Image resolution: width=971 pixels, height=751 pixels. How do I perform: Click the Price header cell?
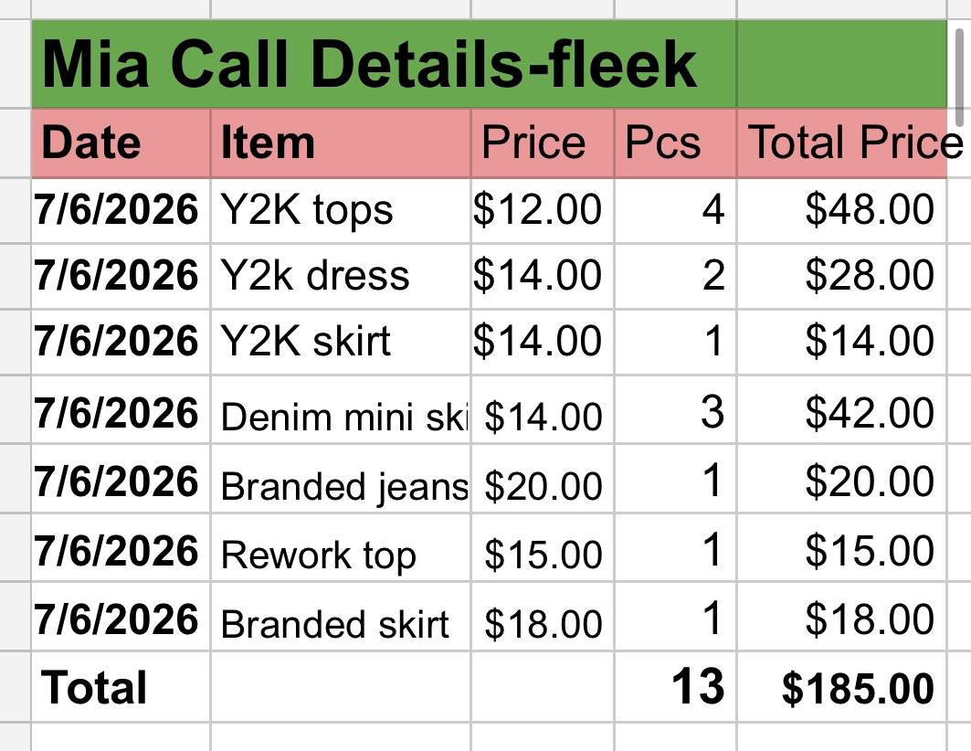(x=543, y=143)
